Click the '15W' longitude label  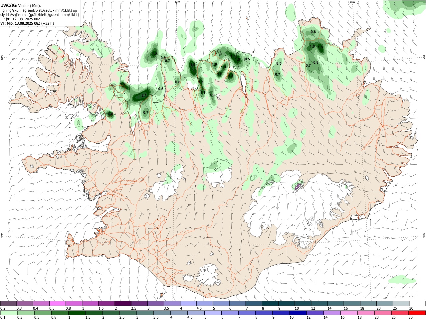(352, 2)
